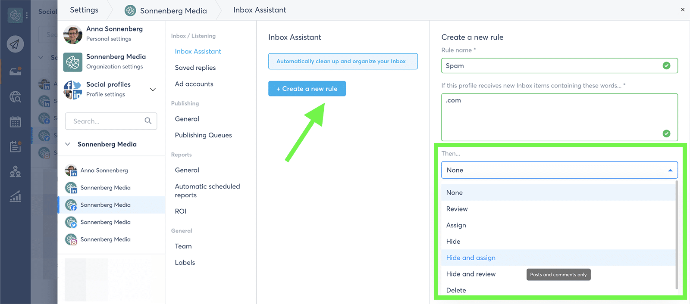Click the dropdown list's vertical scrollbar
Image resolution: width=690 pixels, height=304 pixels.
pos(676,235)
